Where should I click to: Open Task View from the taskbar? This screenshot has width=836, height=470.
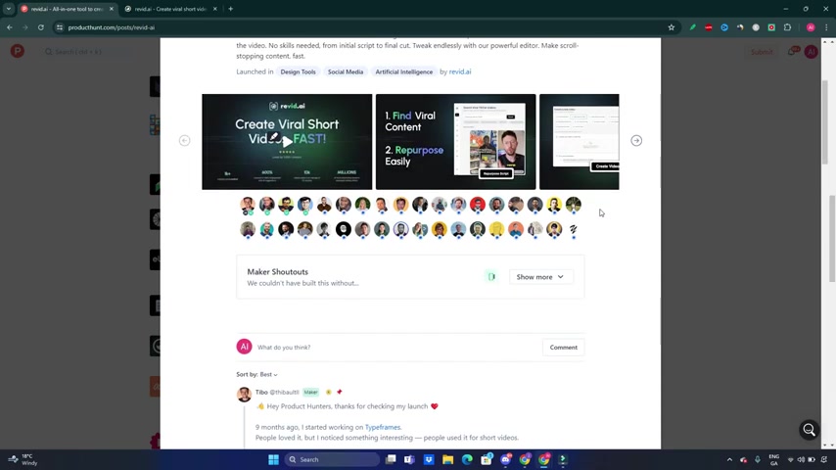[x=391, y=459]
